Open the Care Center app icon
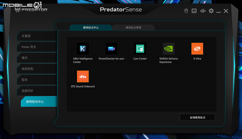 (x=140, y=49)
